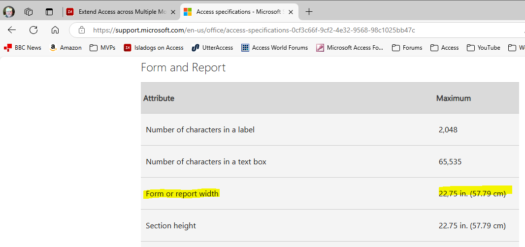The width and height of the screenshot is (525, 247).
Task: Open the browser profile avatar
Action: (x=9, y=12)
